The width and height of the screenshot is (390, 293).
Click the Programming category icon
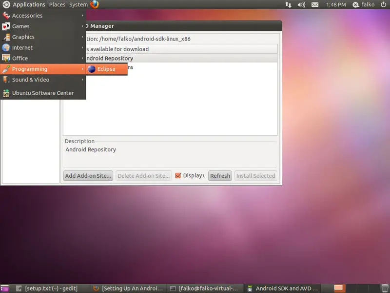pyautogui.click(x=6, y=69)
